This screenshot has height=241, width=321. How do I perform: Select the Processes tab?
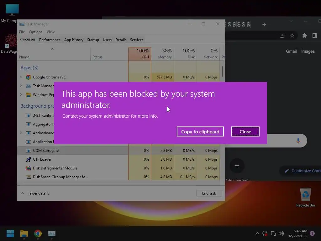28,39
